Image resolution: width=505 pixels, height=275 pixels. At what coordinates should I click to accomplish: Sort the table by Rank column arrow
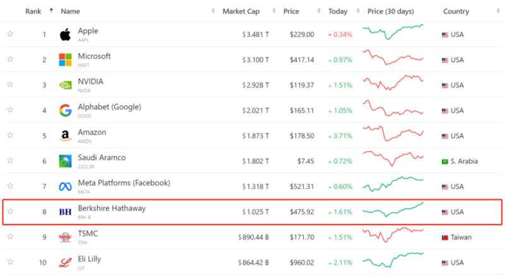[51, 11]
